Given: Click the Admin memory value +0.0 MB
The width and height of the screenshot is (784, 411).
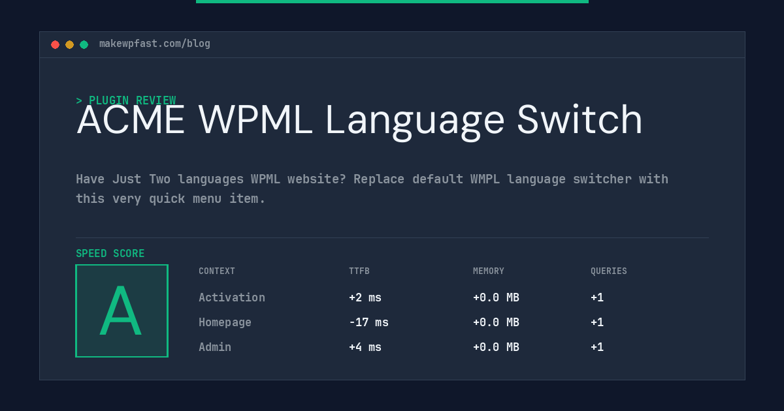Looking at the screenshot, I should click(x=497, y=347).
